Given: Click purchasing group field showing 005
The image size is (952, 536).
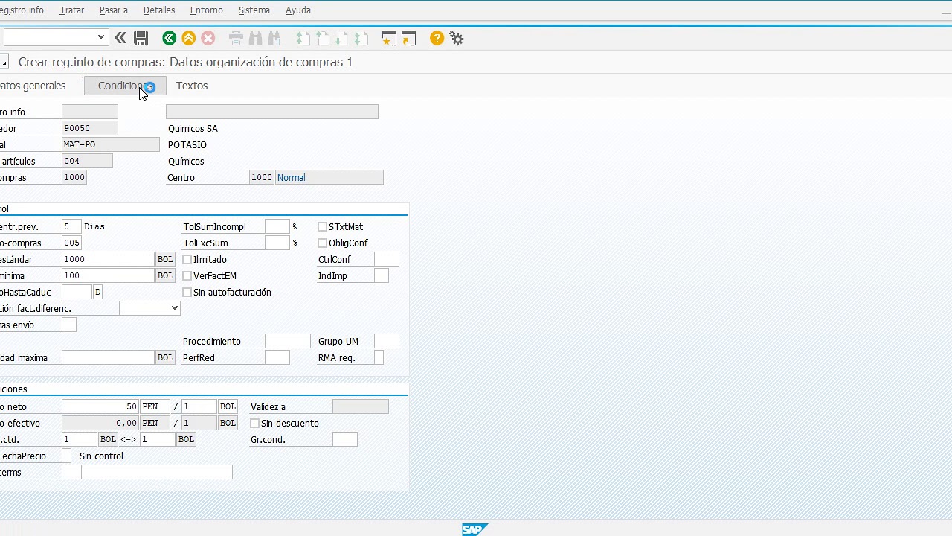Looking at the screenshot, I should point(71,243).
